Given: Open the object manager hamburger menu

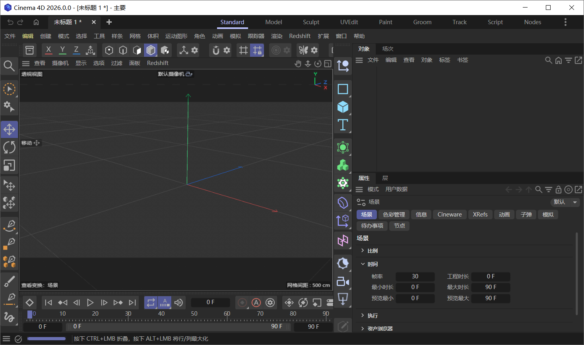Looking at the screenshot, I should (x=359, y=60).
